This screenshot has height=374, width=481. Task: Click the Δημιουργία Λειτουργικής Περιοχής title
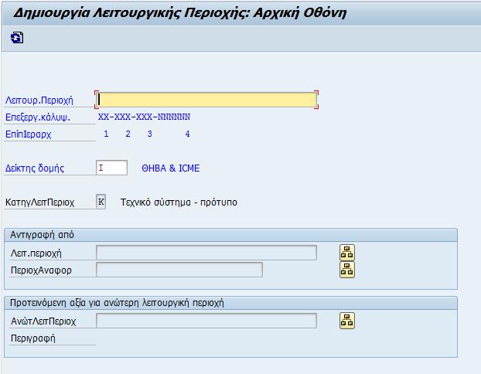coord(179,13)
